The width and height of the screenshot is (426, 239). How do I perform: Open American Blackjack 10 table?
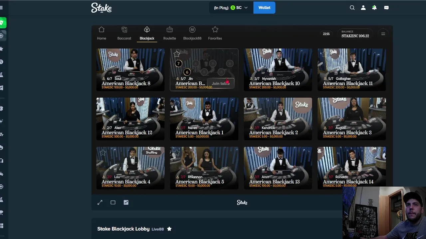point(278,70)
